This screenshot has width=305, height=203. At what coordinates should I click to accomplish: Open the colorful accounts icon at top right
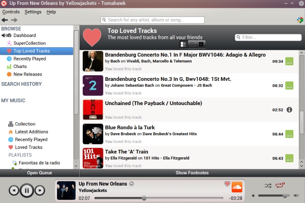tap(300, 20)
